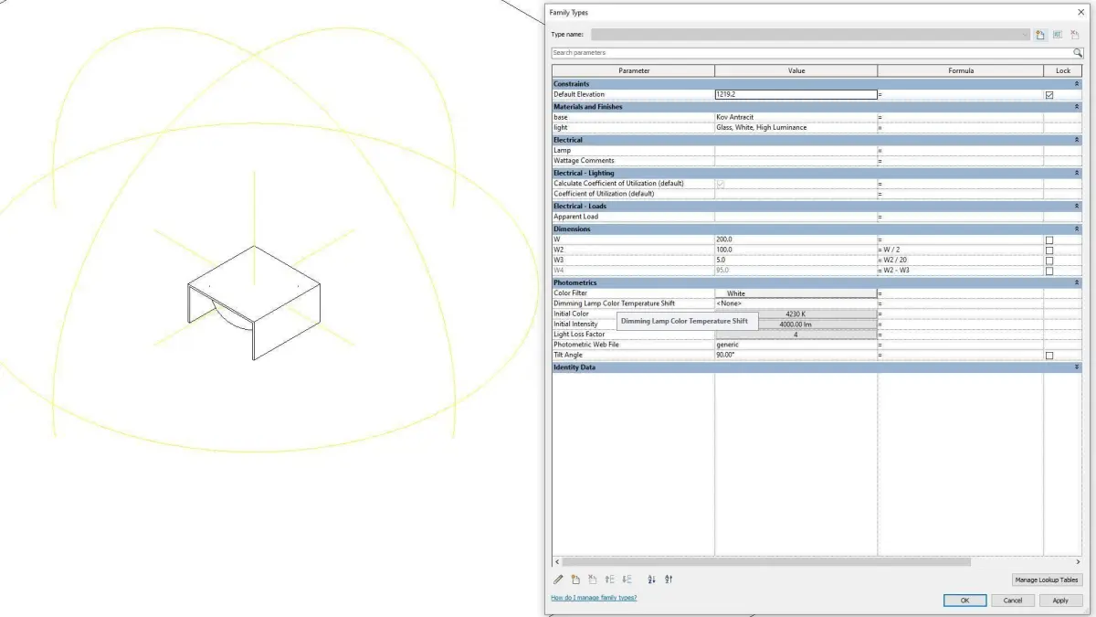Click the base material value 'Kov Antracit'
The height and width of the screenshot is (617, 1096).
point(735,117)
